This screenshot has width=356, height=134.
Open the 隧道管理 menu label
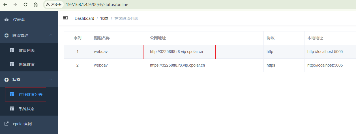click(20, 35)
